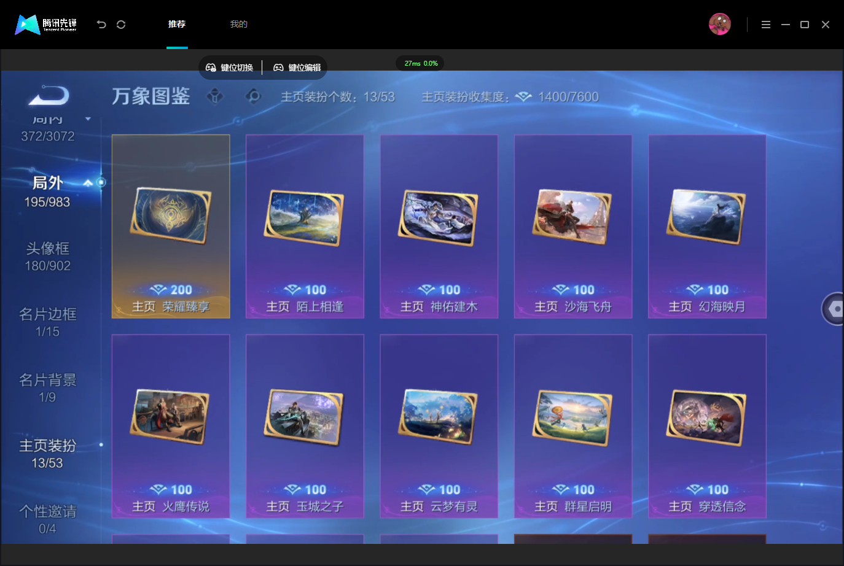This screenshot has width=844, height=566.
Task: Open the hamburger menu in title bar
Action: 765,25
